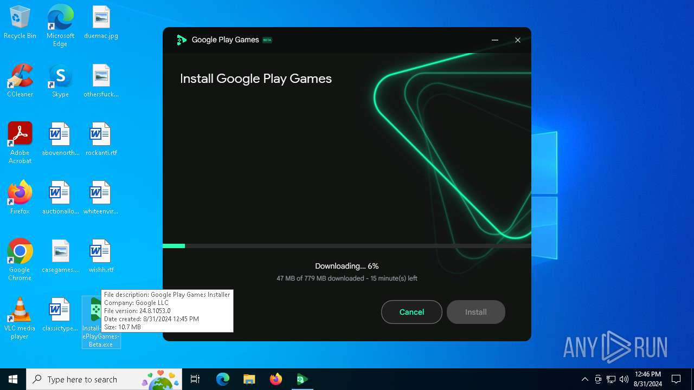Screen dimensions: 694x390
Task: Select the wishh.rtf document icon
Action: pos(101,257)
